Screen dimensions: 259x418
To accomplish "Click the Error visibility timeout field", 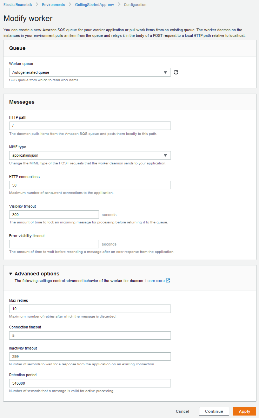I will tap(54, 244).
